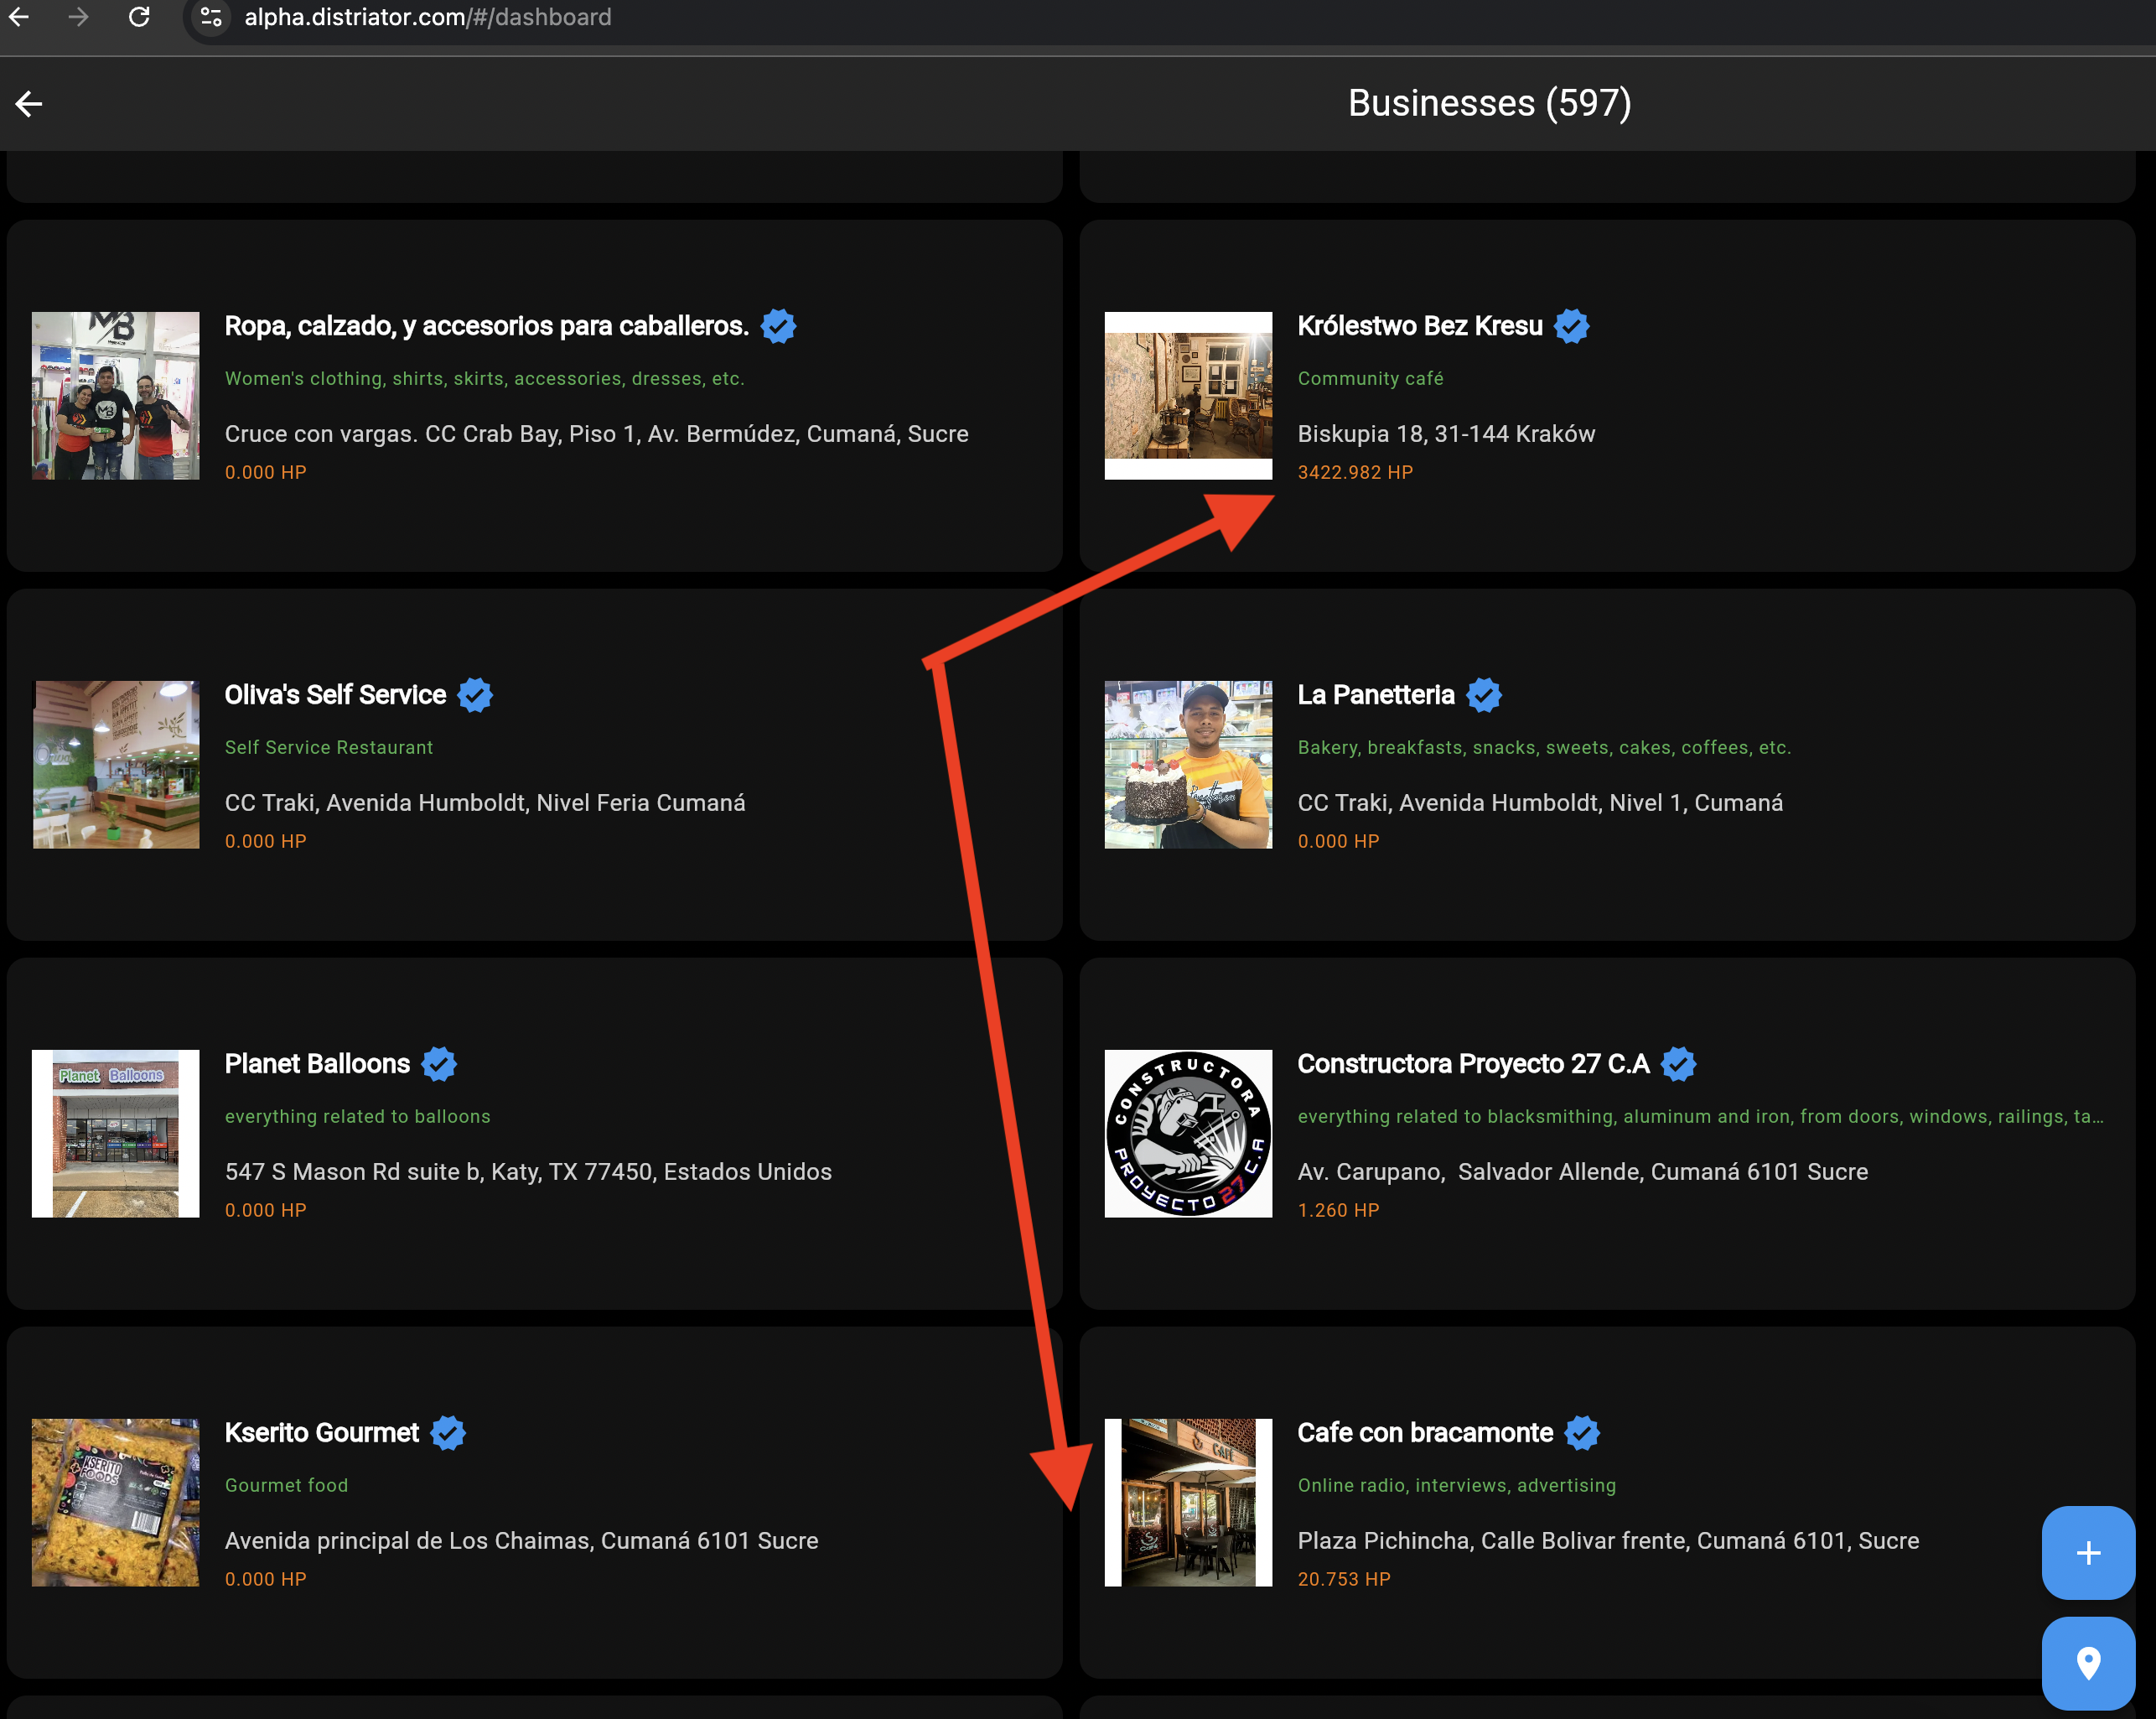Click address Biskupia 18, 31-144 Kraków
The image size is (2156, 1719).
coord(1446,434)
